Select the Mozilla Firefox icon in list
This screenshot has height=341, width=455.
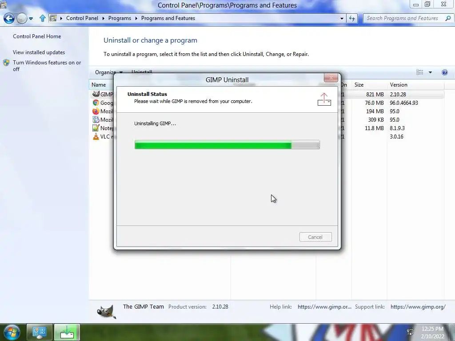96,111
